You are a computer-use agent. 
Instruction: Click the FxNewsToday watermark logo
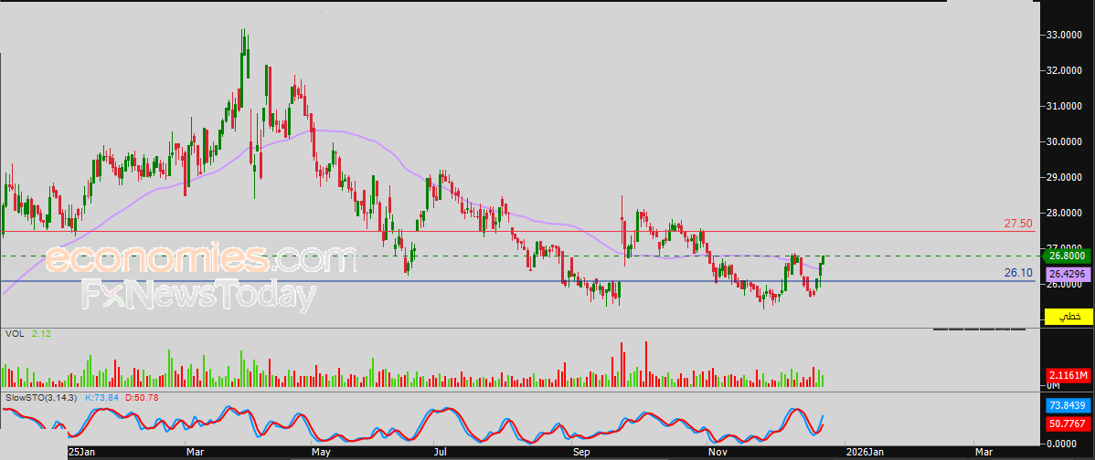pyautogui.click(x=198, y=296)
